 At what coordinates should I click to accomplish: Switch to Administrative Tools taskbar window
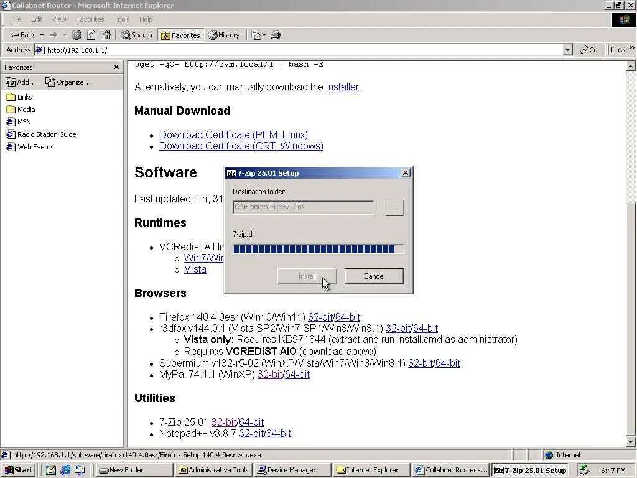214,471
